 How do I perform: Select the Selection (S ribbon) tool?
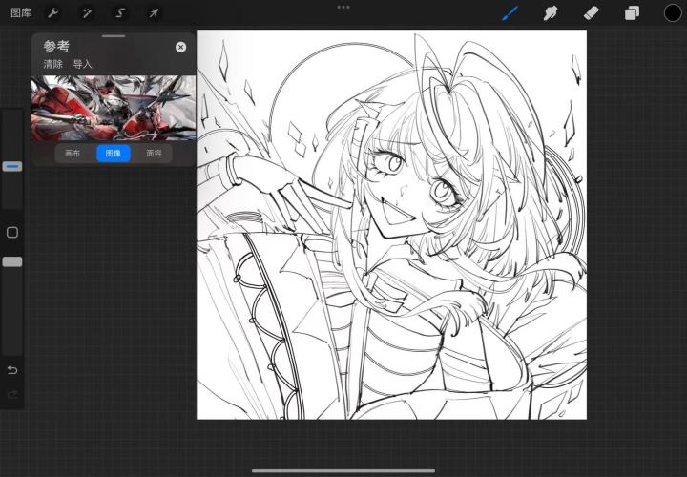(120, 13)
